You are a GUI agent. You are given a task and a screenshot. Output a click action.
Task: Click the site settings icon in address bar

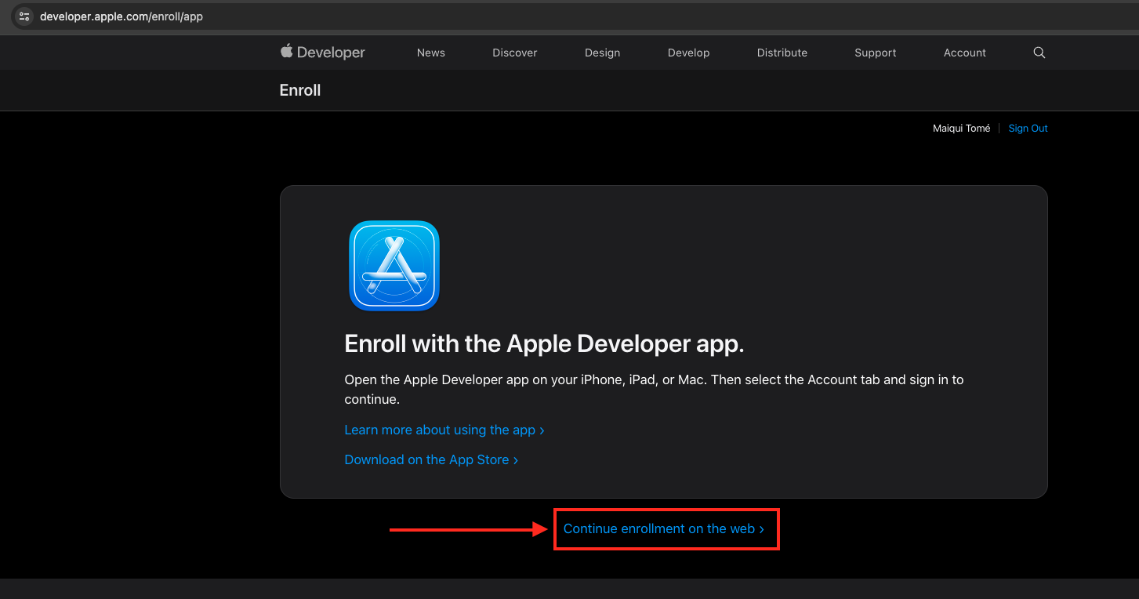24,16
